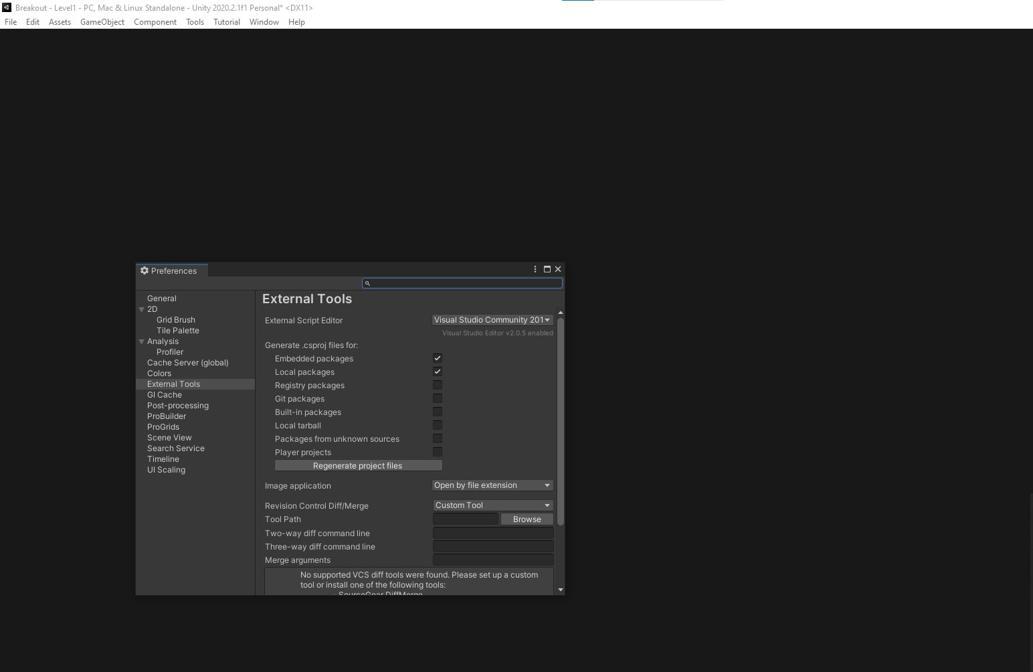Open Revision Control Diff/Merge dropdown
Image resolution: width=1033 pixels, height=672 pixels.
492,505
